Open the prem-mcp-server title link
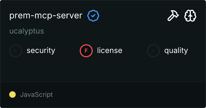The image size is (206, 108). tap(46, 16)
